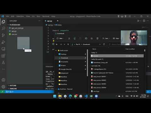Image resolution: width=151 pixels, height=113 pixels.
Task: Open the File menu
Action: pos(8,16)
